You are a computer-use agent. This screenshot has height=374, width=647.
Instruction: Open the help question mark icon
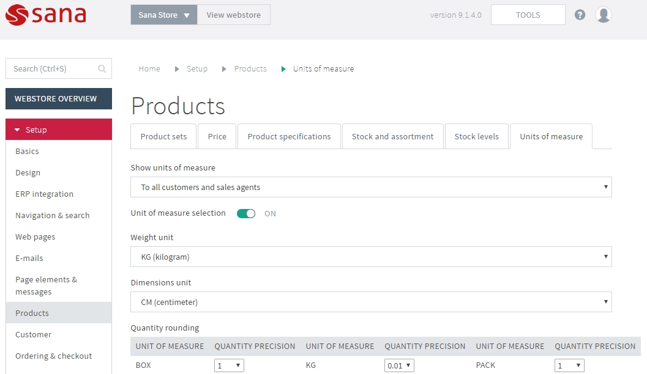[580, 15]
